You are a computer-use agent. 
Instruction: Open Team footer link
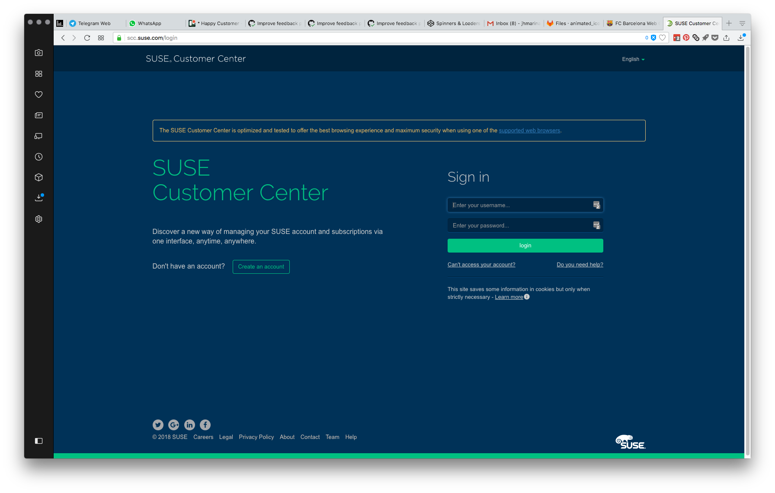333,437
